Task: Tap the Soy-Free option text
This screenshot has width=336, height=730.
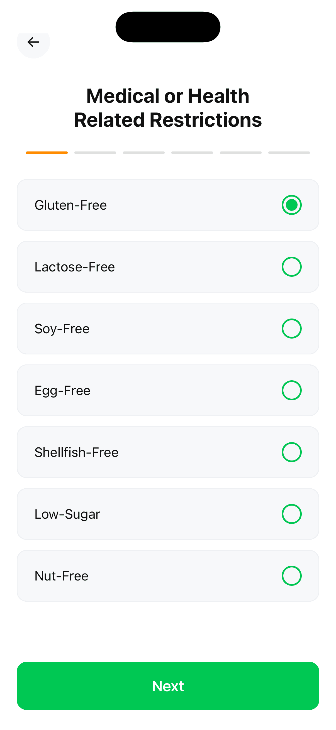Action: (62, 329)
